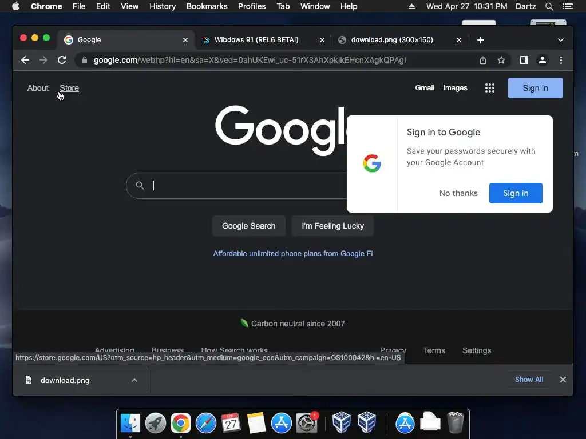Open the Apple menu
The height and width of the screenshot is (439, 586).
coord(15,6)
